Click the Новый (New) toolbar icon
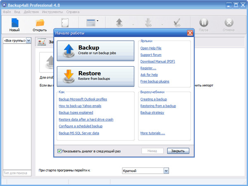Viewport: 248px width, 186px height. point(15,23)
